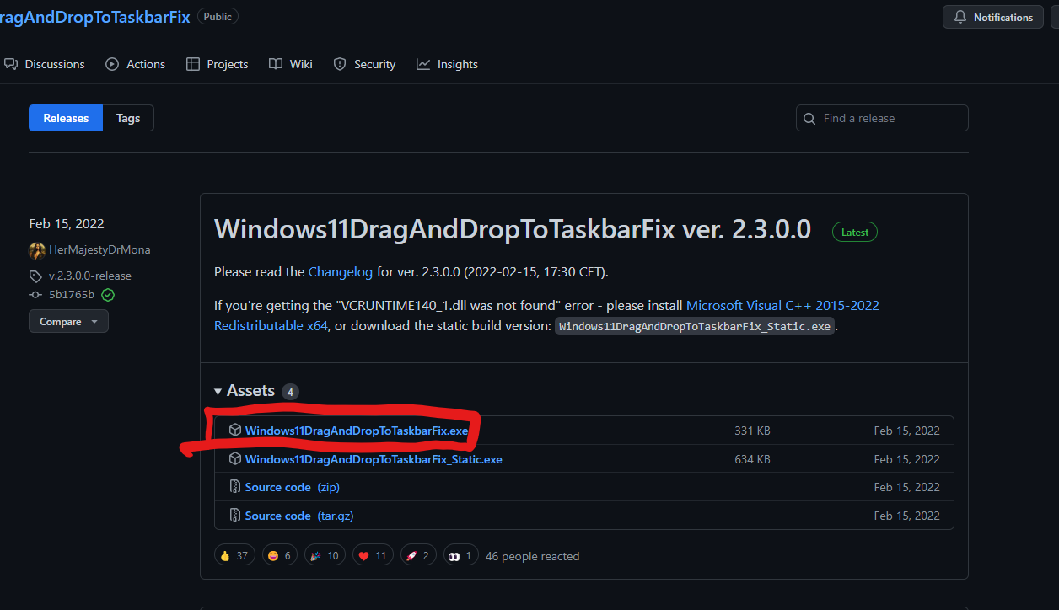1059x610 pixels.
Task: Open Microsoft Visual C++ 2015-2022 Redistributable link
Action: [x=546, y=315]
